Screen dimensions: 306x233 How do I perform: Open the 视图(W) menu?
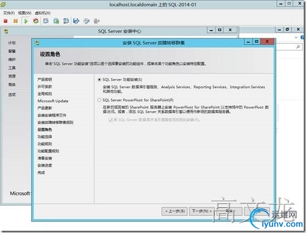(x=25, y=13)
